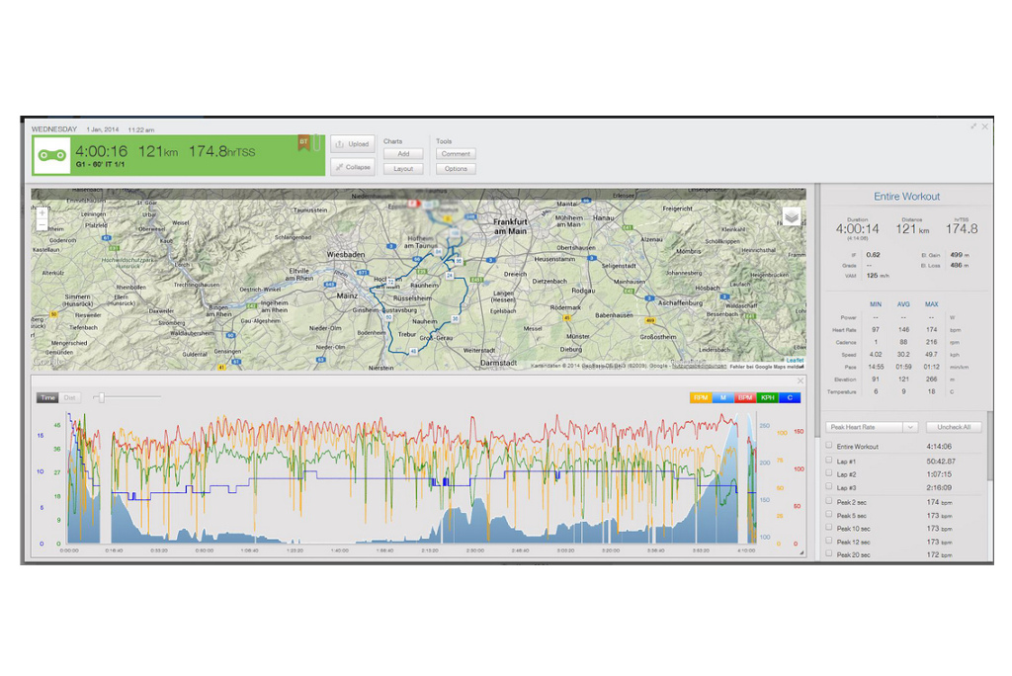Check the Entire Workout checkbox
Viewport: 1012px width, 676px height.
[829, 445]
